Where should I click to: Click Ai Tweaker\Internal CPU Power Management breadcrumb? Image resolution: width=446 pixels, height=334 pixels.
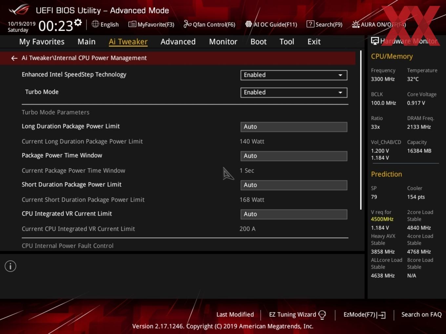pos(84,58)
